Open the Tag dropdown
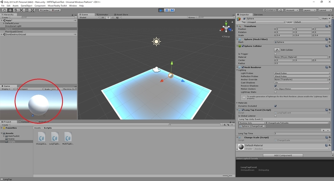Screen dimensions: 334x181 266,22
